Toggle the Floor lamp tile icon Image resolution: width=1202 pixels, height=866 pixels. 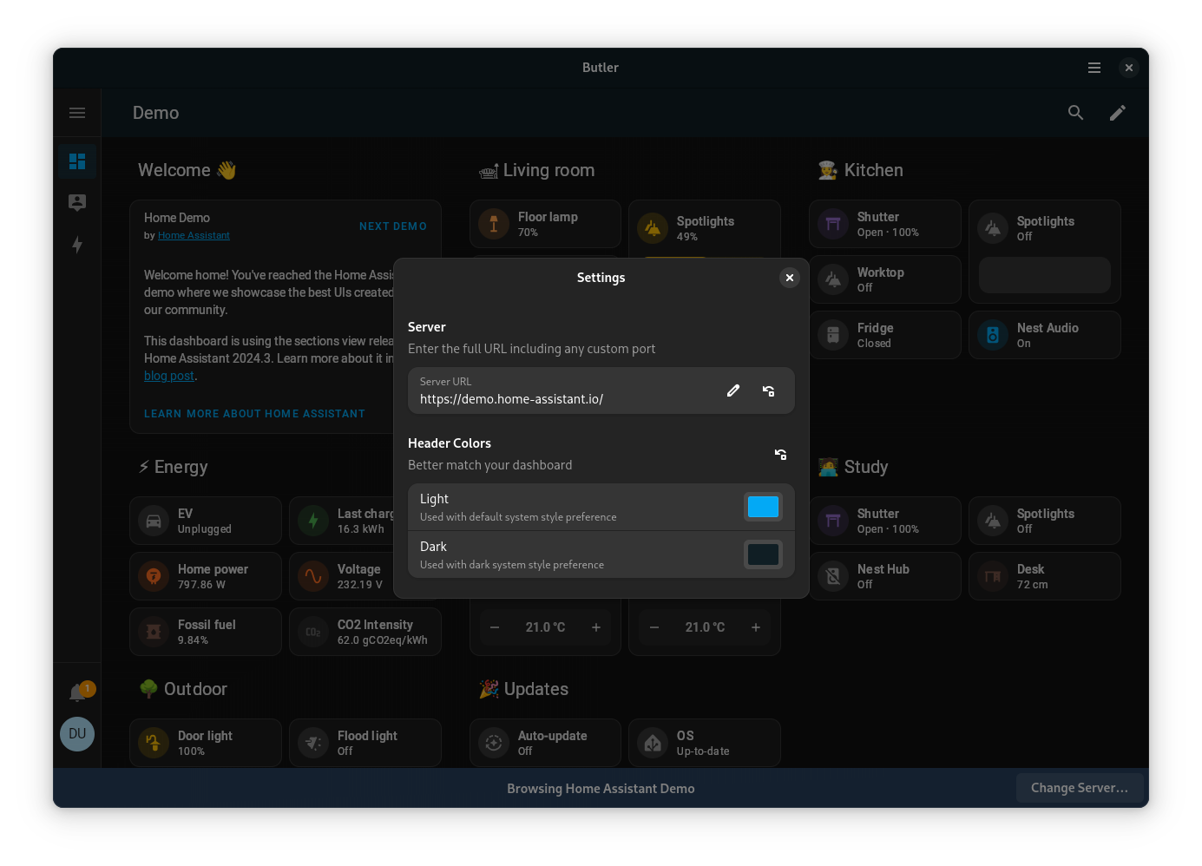(494, 224)
